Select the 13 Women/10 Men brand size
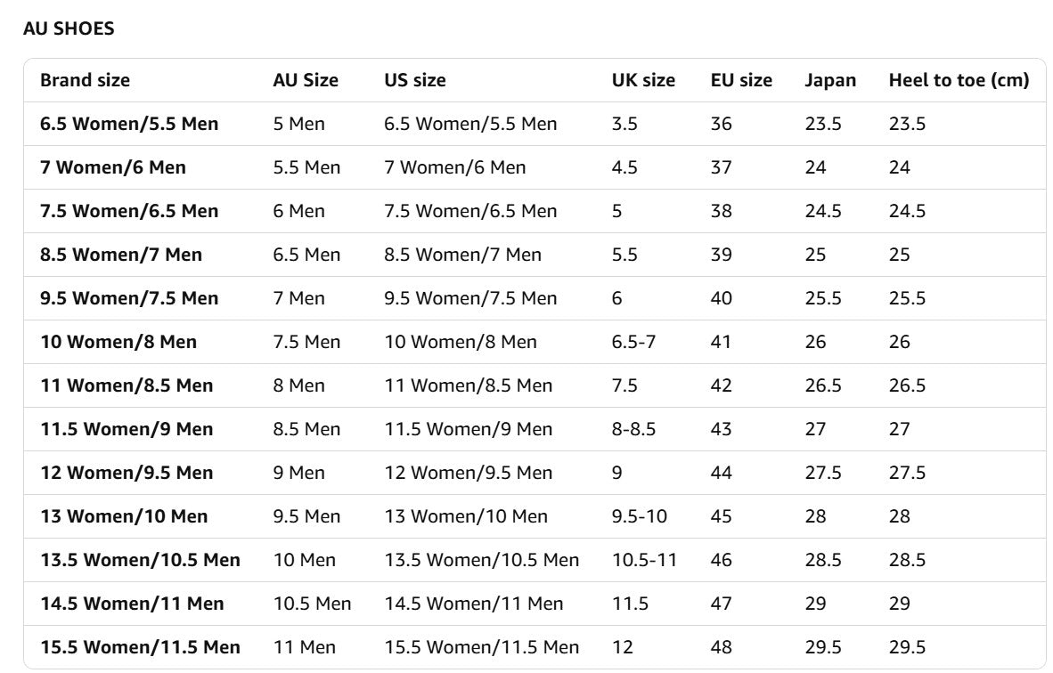The image size is (1053, 673). pyautogui.click(x=124, y=516)
